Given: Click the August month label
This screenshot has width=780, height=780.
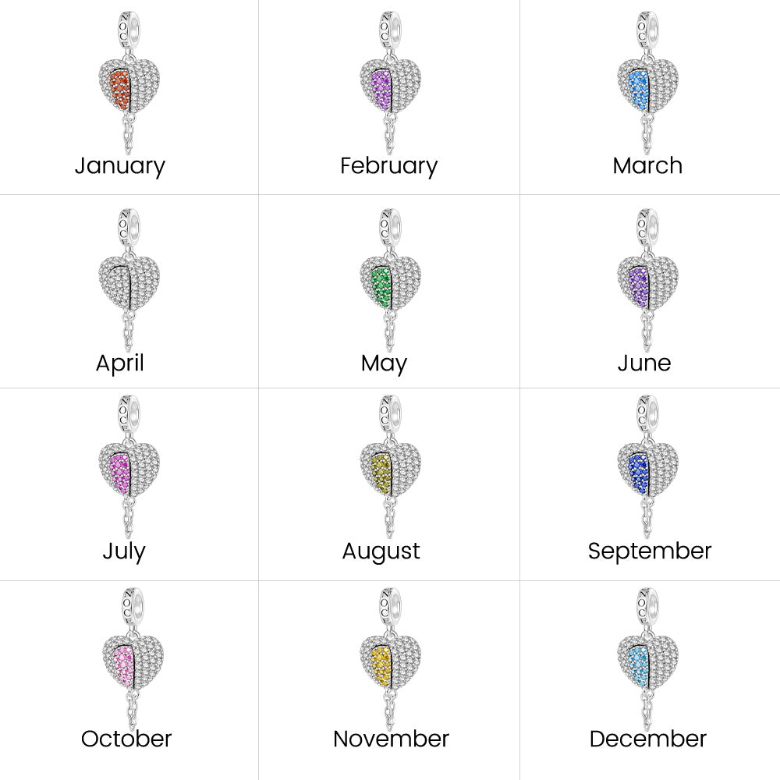Looking at the screenshot, I should pyautogui.click(x=381, y=551).
